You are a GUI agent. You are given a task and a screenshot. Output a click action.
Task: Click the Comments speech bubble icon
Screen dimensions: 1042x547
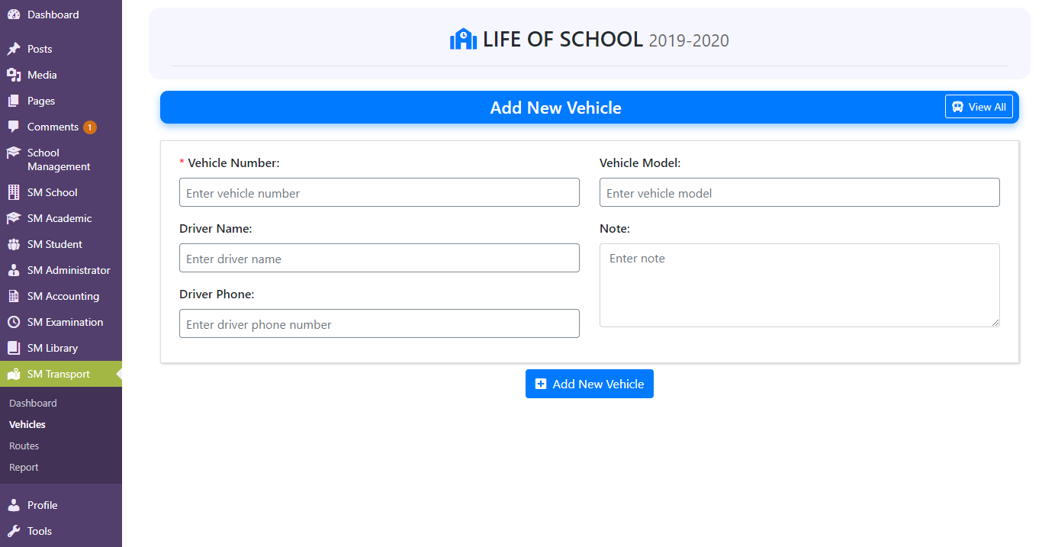(14, 127)
